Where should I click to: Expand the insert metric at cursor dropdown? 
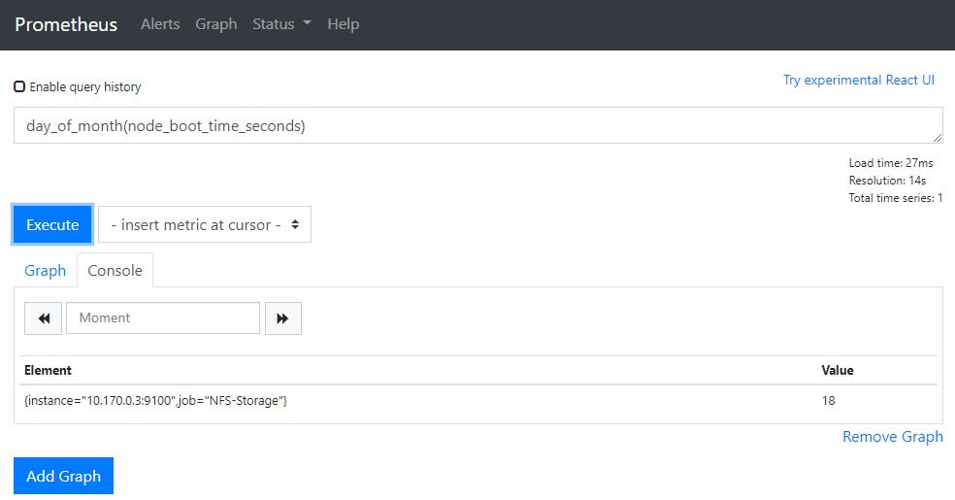click(205, 224)
